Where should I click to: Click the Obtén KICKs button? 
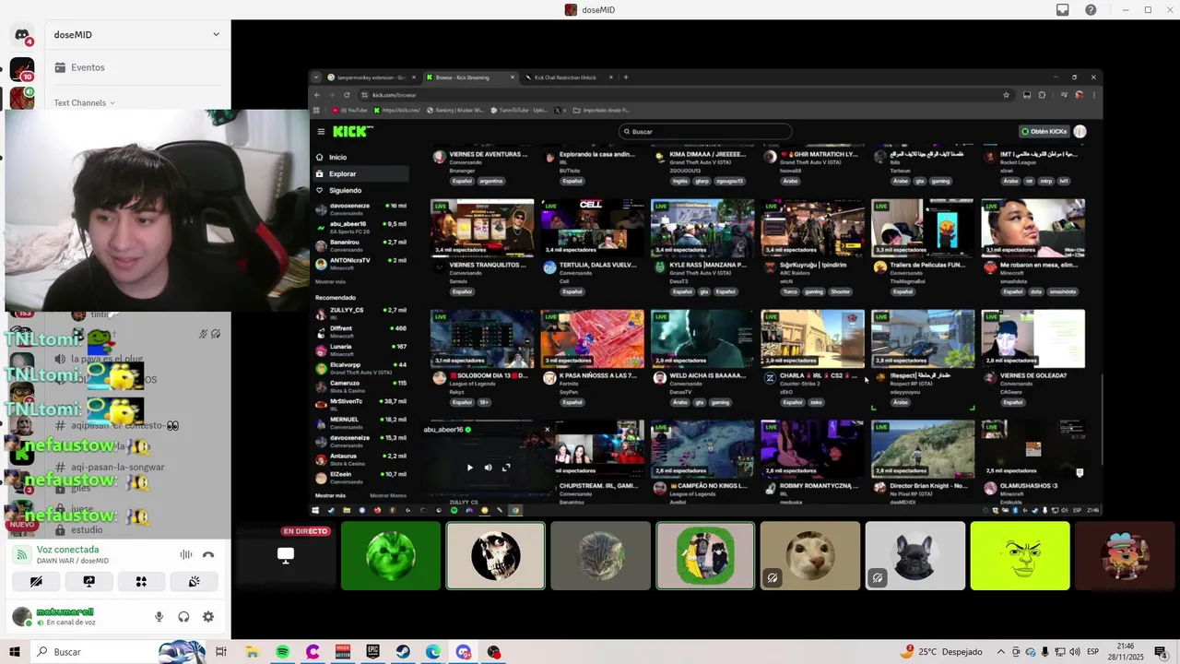(x=1044, y=131)
